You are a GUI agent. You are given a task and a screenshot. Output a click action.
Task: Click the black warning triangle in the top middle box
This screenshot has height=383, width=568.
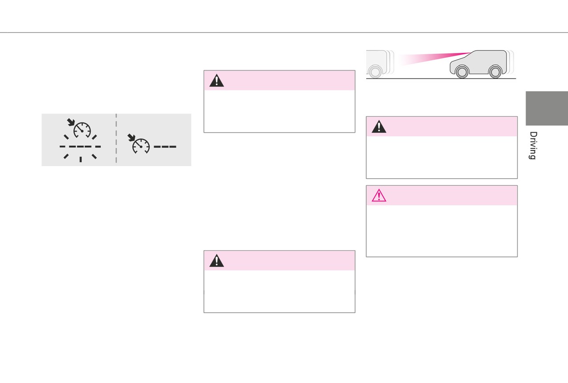[217, 80]
